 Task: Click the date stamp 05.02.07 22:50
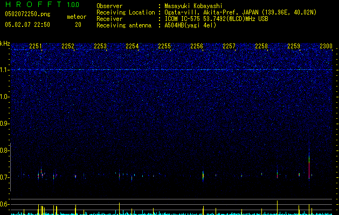coord(27,25)
